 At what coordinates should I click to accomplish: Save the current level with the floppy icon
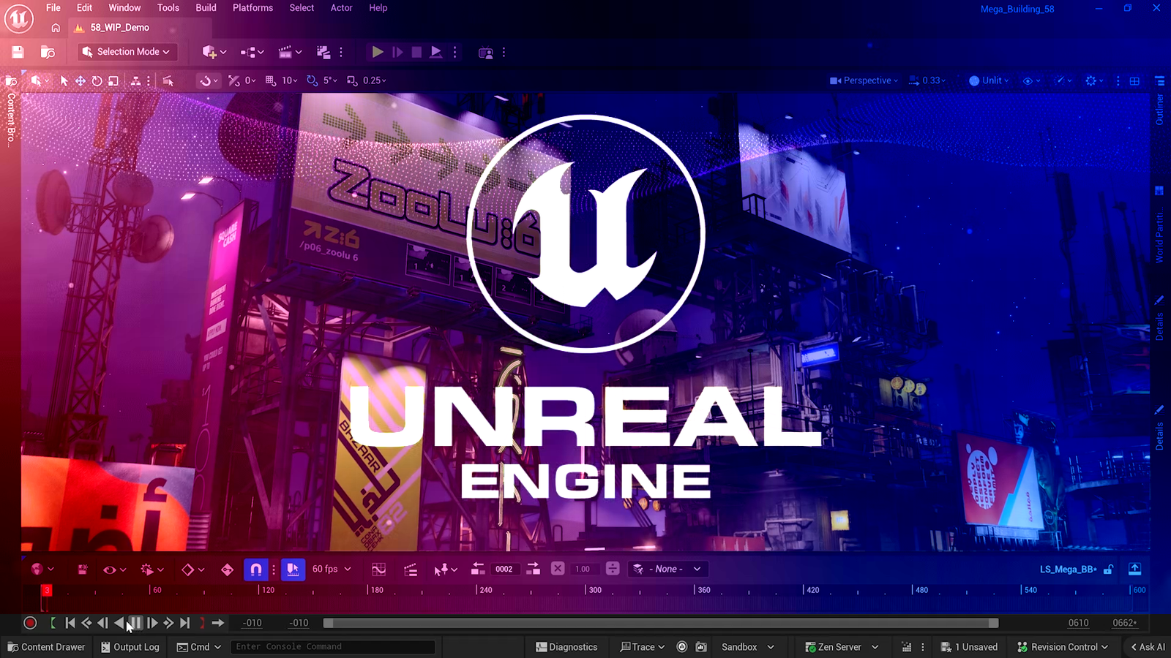coord(18,52)
